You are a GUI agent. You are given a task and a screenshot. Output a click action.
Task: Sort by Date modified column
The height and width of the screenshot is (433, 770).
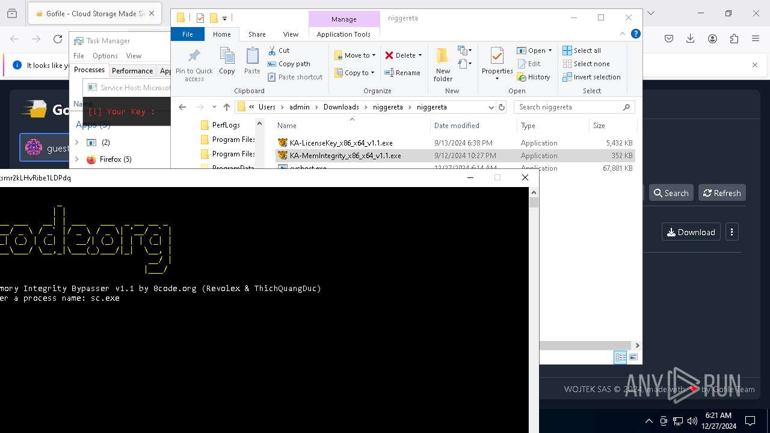coord(457,126)
